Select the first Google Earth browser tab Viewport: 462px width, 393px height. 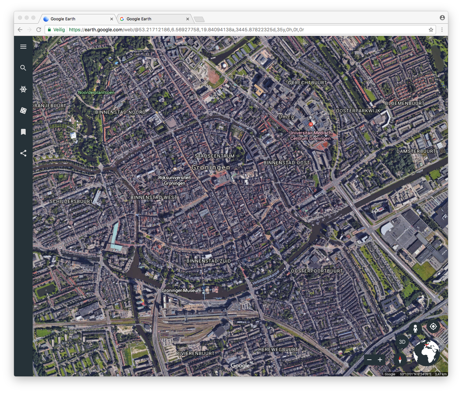click(77, 19)
